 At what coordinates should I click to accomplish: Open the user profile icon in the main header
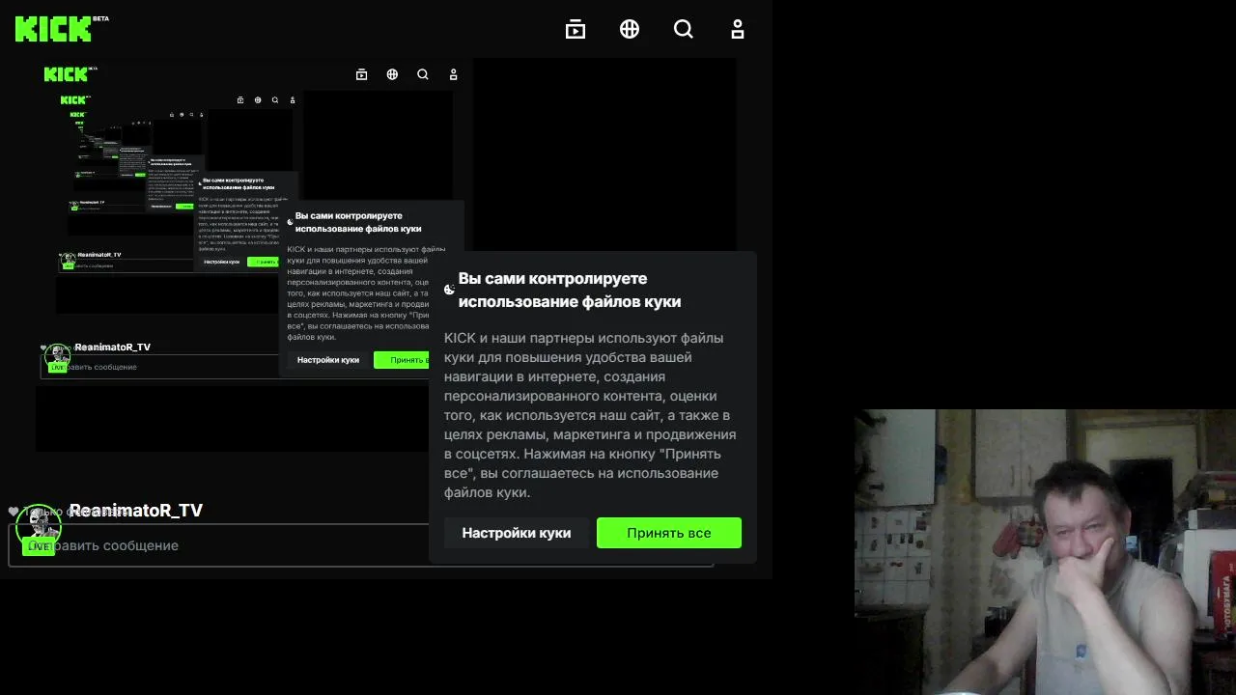(x=738, y=29)
